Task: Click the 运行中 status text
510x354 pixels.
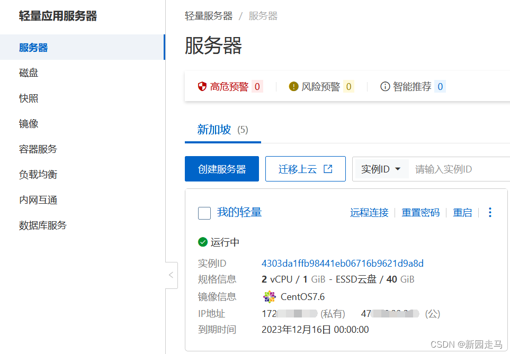Action: 225,242
